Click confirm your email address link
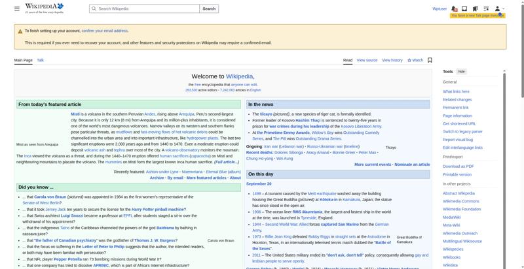 point(105,31)
